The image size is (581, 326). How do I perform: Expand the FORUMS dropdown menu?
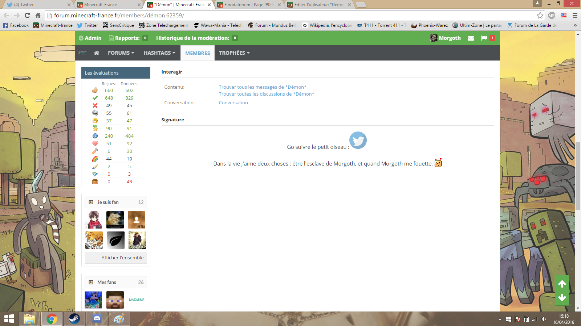point(121,53)
